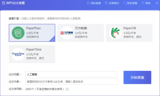
Task: Click the 1.5元/千字 price text
Action: (x=33, y=54)
